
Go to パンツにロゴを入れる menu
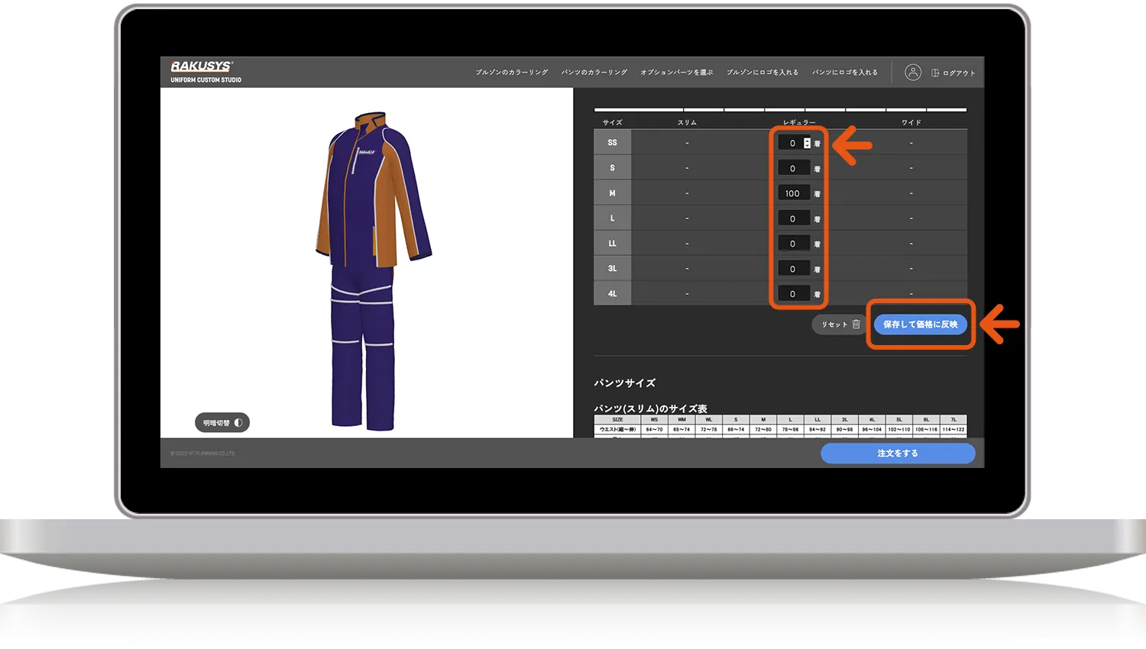click(844, 73)
